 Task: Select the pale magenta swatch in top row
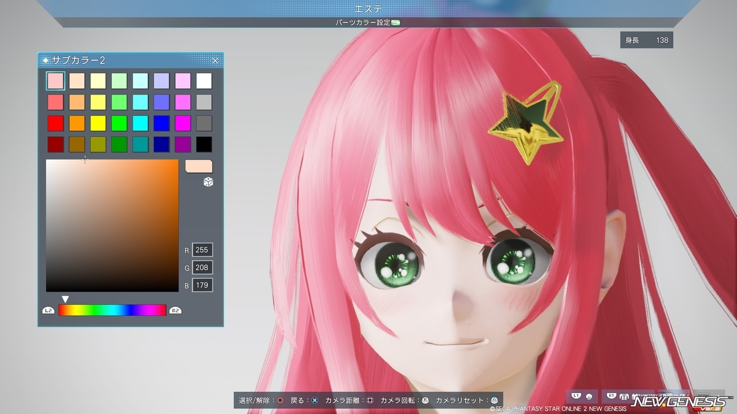coord(183,80)
